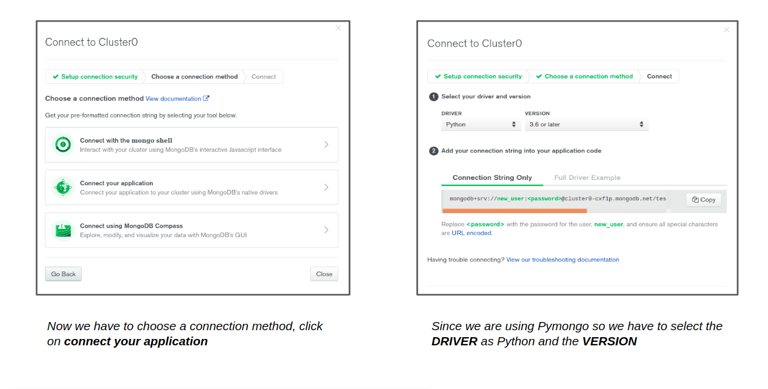The width and height of the screenshot is (768, 389).
Task: Open the VERSION dropdown showing 3.6 or later
Action: coord(586,125)
